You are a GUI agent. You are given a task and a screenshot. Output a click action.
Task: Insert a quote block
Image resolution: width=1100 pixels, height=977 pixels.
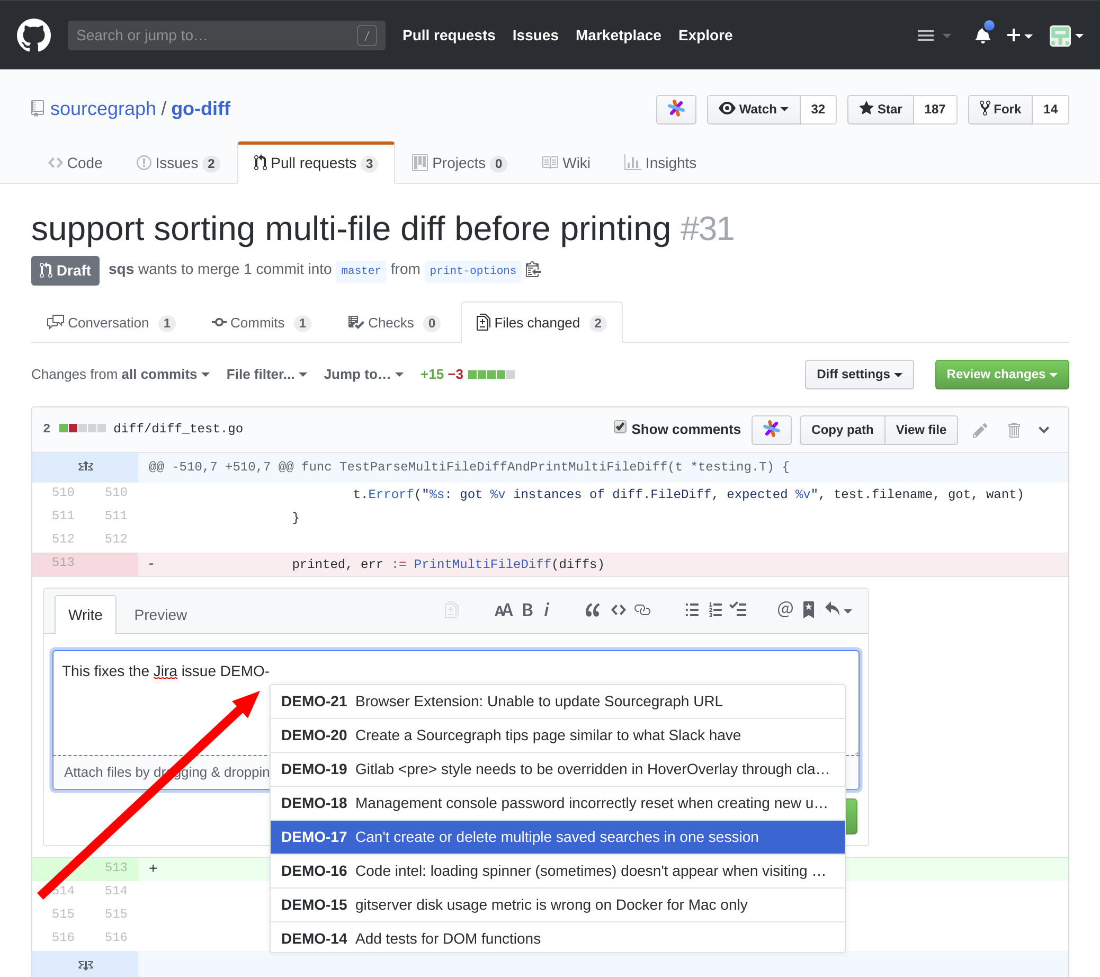(592, 610)
